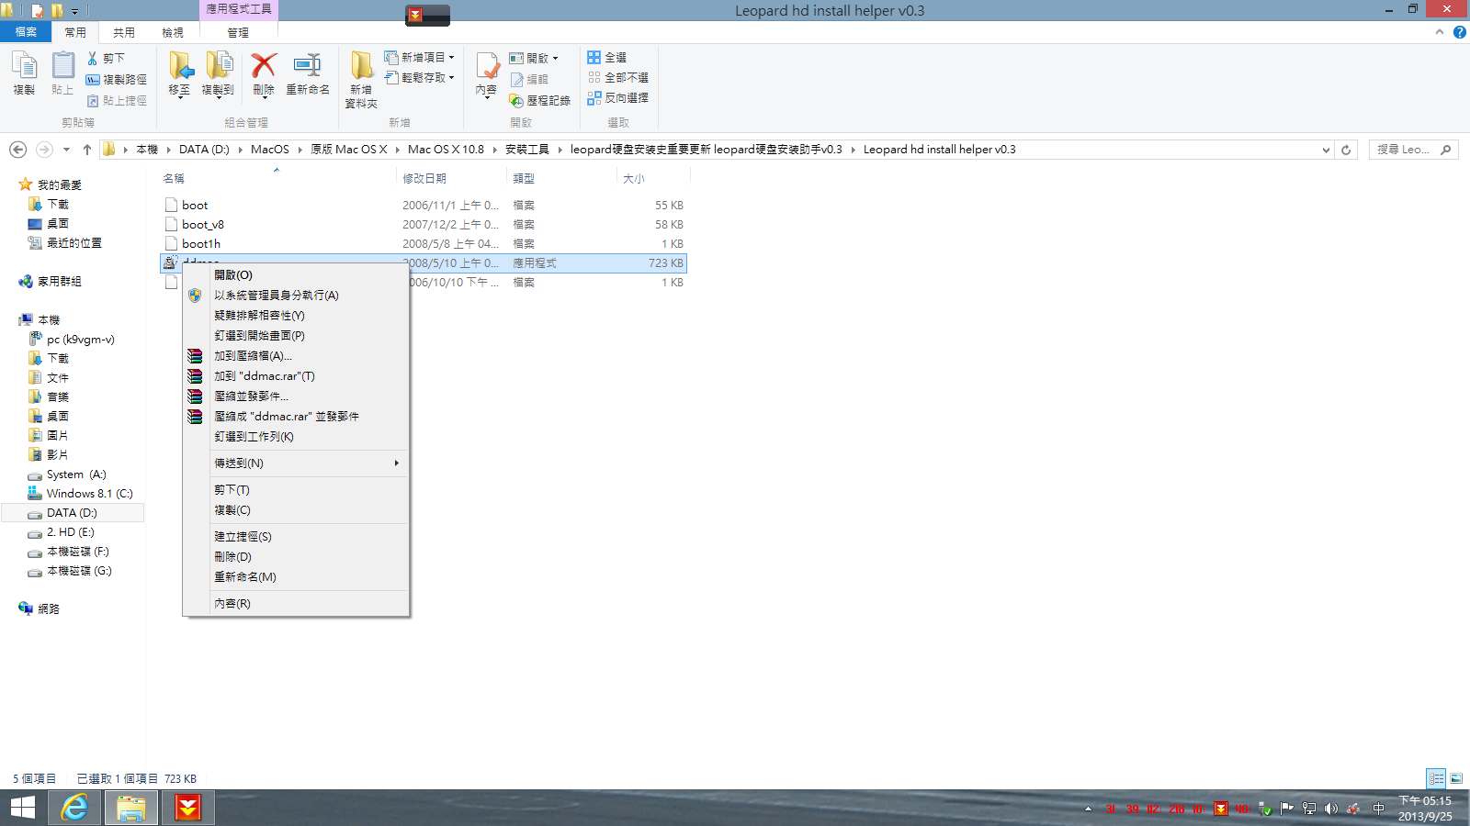1470x826 pixels.
Task: Click 歷程記錄 history in ribbon
Action: click(540, 100)
